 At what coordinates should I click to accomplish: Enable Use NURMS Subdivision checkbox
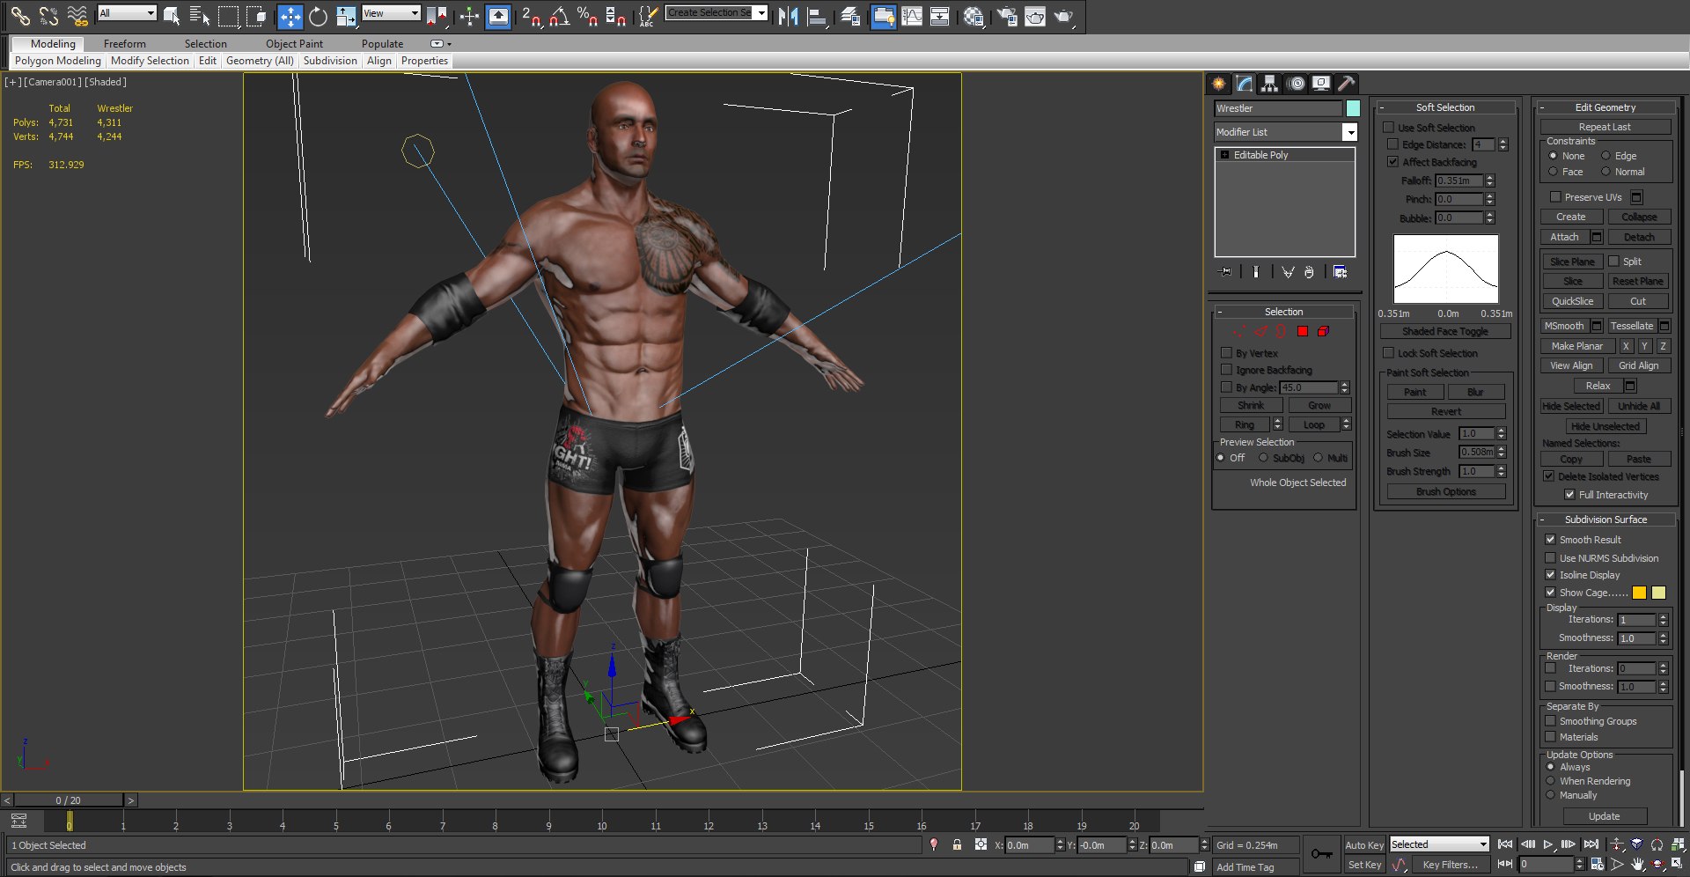point(1550,558)
